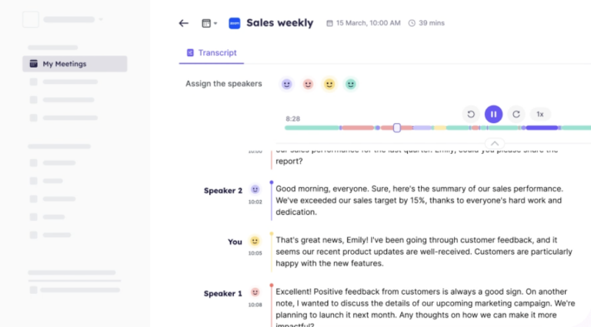Select the green speaker face icon
Screen dimensions: 591x327
[x=351, y=84]
